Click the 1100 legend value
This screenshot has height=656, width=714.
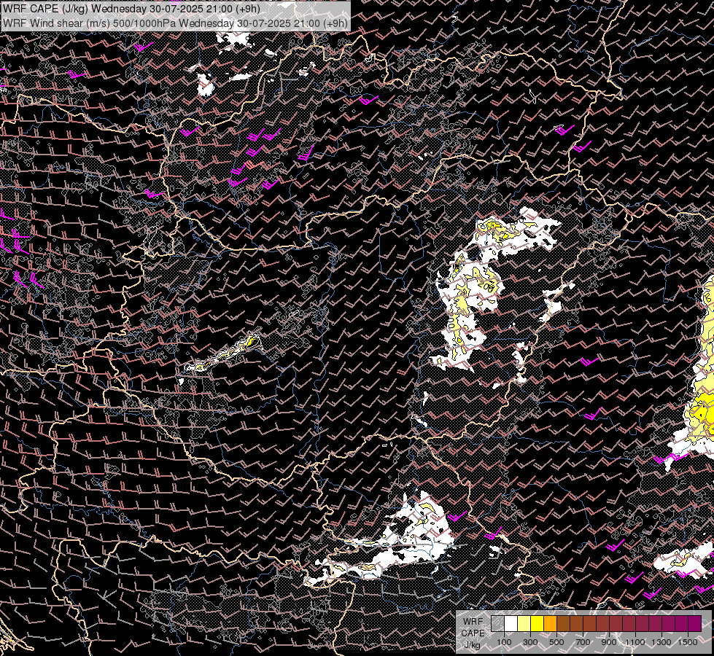(x=635, y=642)
